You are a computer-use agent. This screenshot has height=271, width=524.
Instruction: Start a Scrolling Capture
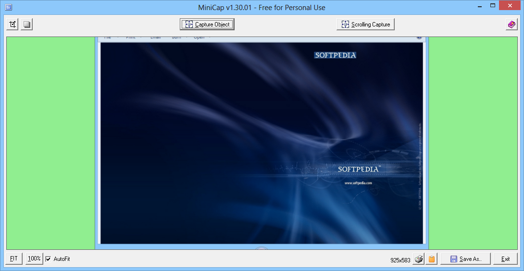(365, 25)
